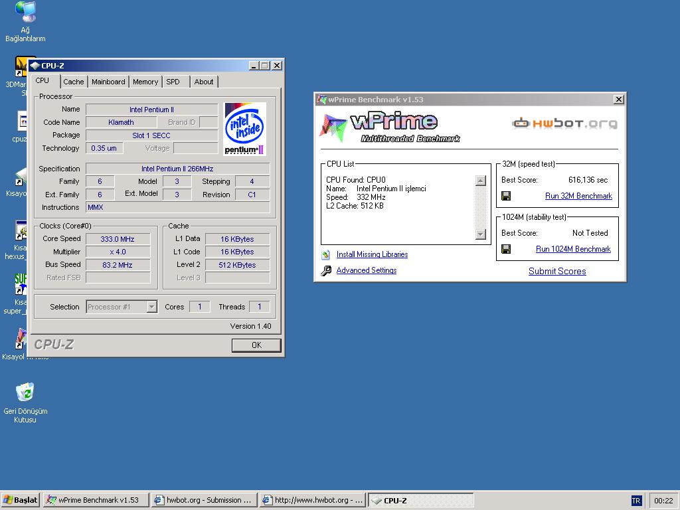Open the Start menu via Başlat
Screen dimensions: 680x510
point(20,500)
